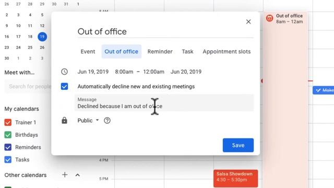Toggle the Tasks calendar checkbox
Image resolution: width=334 pixels, height=188 pixels.
[x=8, y=159]
